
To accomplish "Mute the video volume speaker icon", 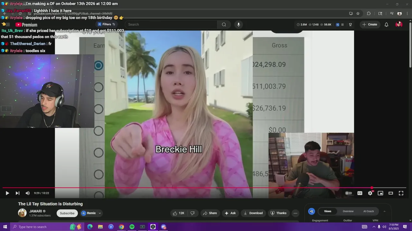I will pyautogui.click(x=27, y=193).
